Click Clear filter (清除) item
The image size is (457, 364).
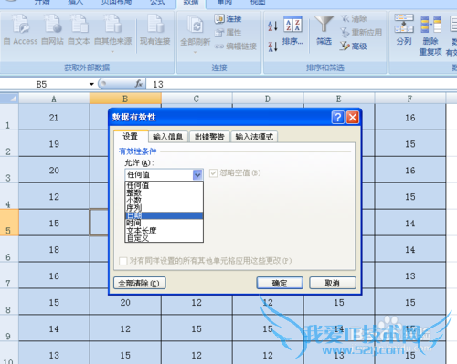click(x=354, y=19)
